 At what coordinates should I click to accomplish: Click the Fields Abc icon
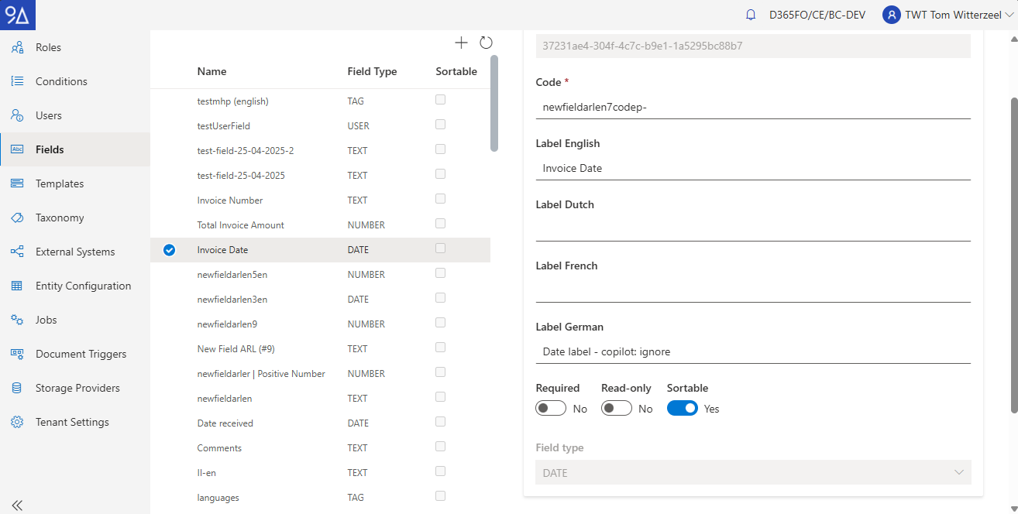[17, 149]
